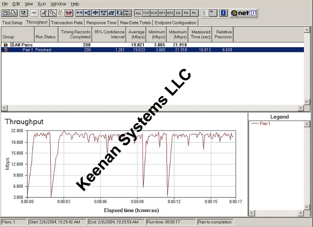Viewport: 313px width, 227px height.
Task: Toggle the SQ filter button
Action: click(178, 13)
